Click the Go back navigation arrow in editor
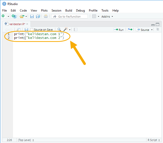Screen dimensions: 163x143 click(x=7, y=30)
